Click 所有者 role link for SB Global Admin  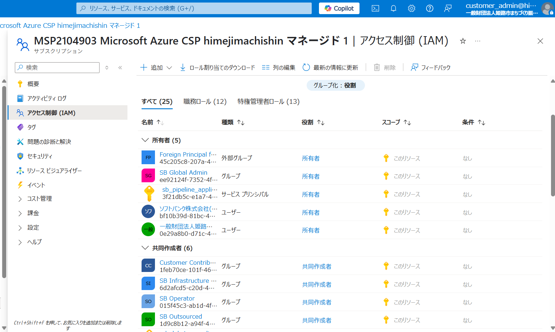pyautogui.click(x=311, y=176)
